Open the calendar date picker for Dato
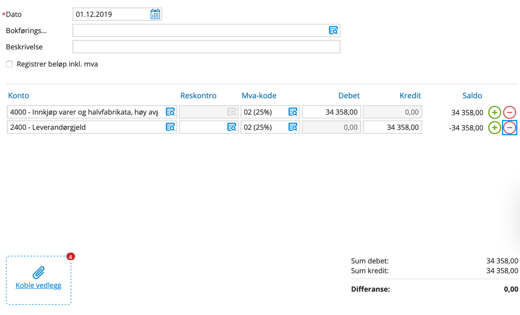 click(155, 14)
